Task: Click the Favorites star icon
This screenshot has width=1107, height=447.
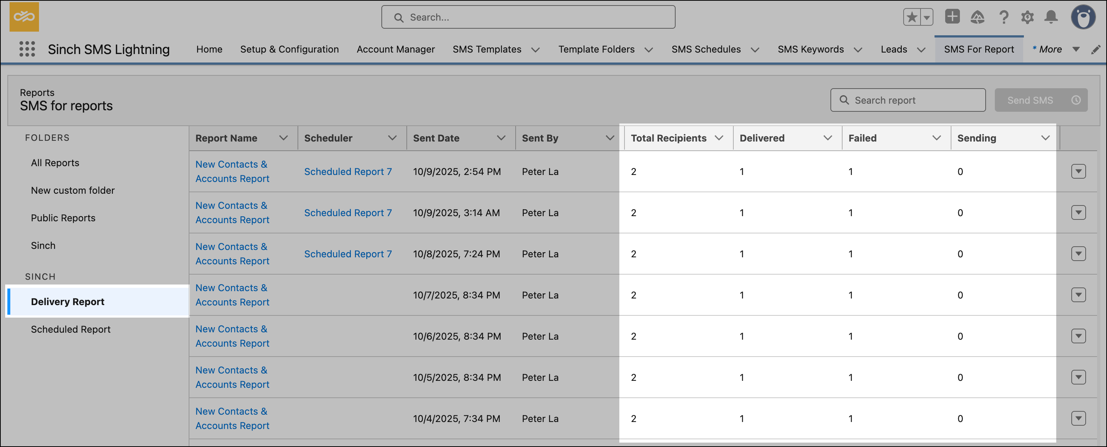Action: 911,17
